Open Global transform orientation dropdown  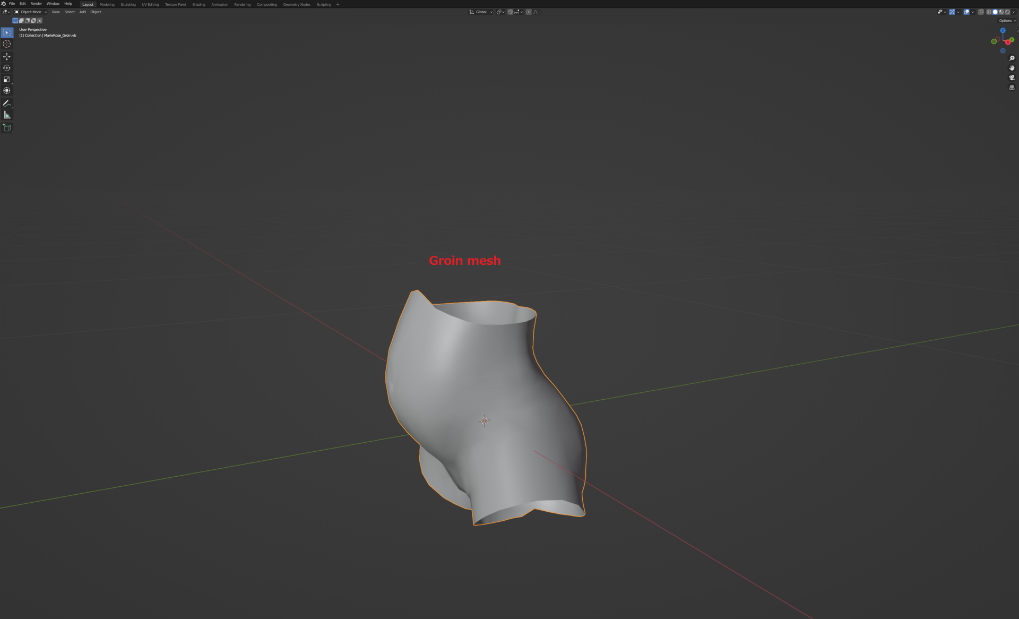(481, 12)
